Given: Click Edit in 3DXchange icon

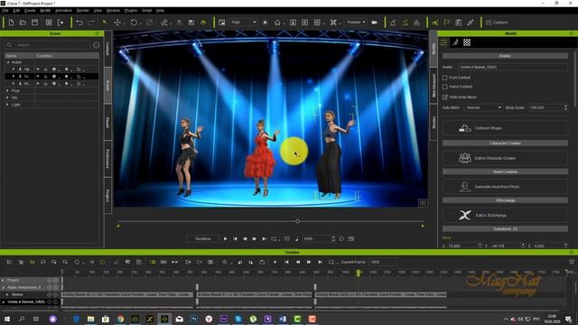Looking at the screenshot, I should (465, 215).
